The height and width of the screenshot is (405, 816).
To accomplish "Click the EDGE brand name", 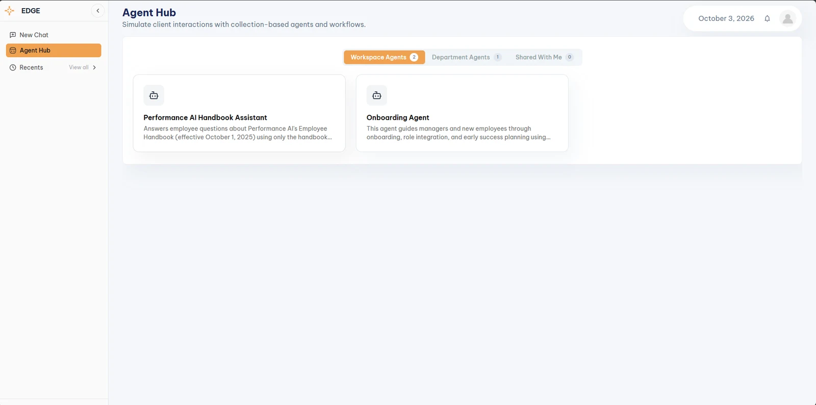I will [x=31, y=11].
